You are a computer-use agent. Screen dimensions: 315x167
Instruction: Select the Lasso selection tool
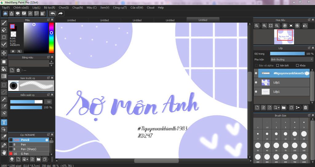coord(4,92)
